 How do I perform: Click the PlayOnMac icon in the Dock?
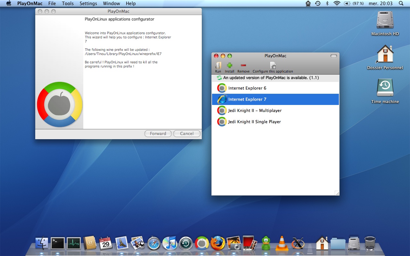(202, 244)
